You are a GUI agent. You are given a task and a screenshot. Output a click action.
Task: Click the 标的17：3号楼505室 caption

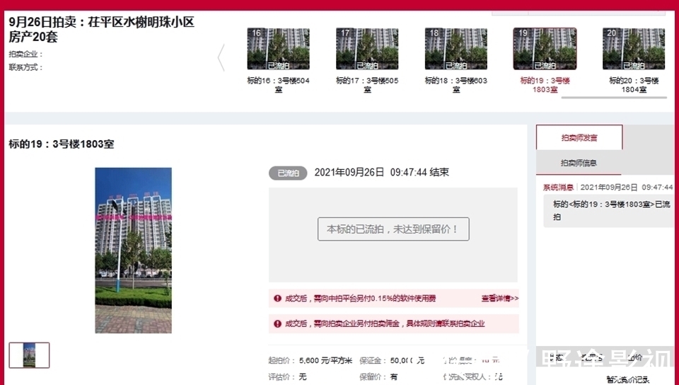click(367, 85)
